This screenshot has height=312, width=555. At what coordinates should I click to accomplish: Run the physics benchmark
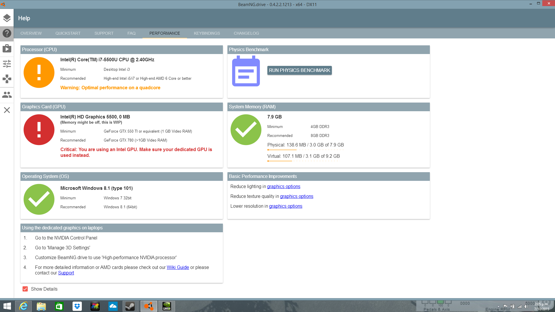pos(299,70)
